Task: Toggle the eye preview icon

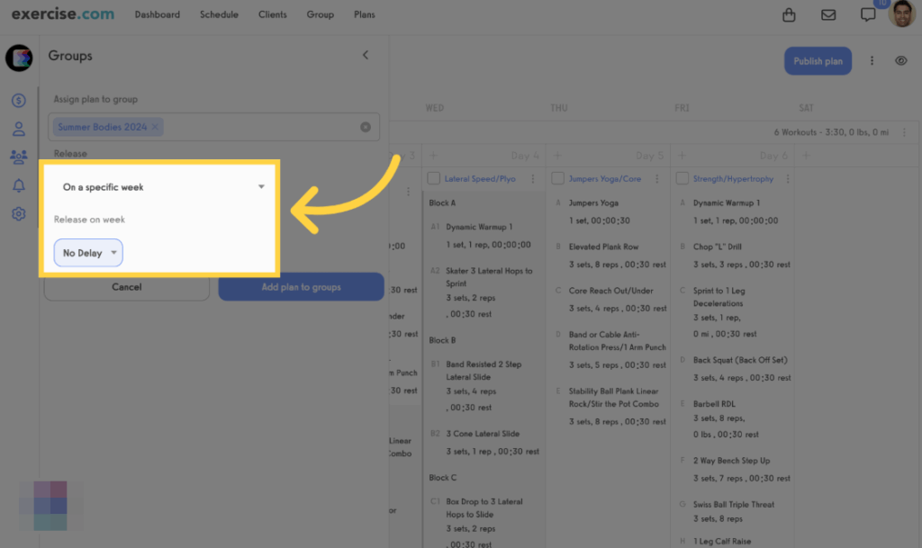Action: pyautogui.click(x=900, y=61)
